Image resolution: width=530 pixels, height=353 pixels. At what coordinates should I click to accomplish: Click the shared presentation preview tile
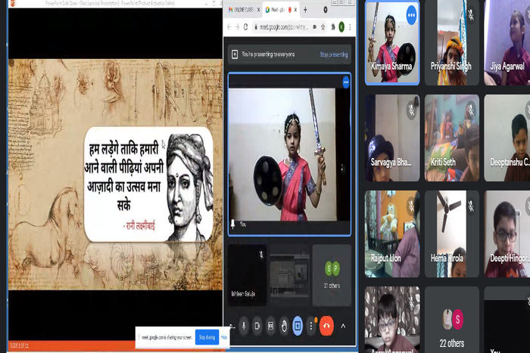coord(290,275)
